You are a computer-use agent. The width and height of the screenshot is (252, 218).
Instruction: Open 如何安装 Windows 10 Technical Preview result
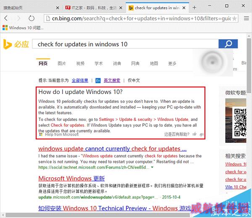click(x=115, y=208)
